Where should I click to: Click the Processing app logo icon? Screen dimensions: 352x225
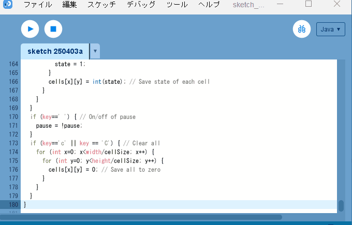pos(8,4)
